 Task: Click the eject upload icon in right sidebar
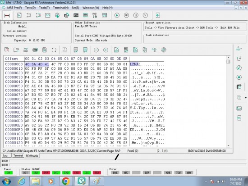(x=239, y=77)
